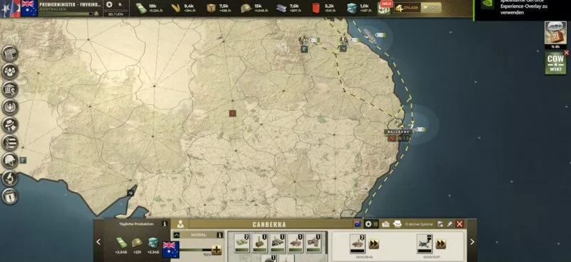
Task: Open province owner portrait icon
Action: coord(181,224)
